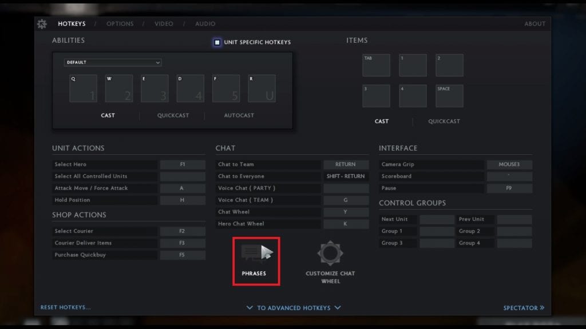Screen dimensions: 586x329
Task: Click Group 3 key field
Action: [437, 243]
